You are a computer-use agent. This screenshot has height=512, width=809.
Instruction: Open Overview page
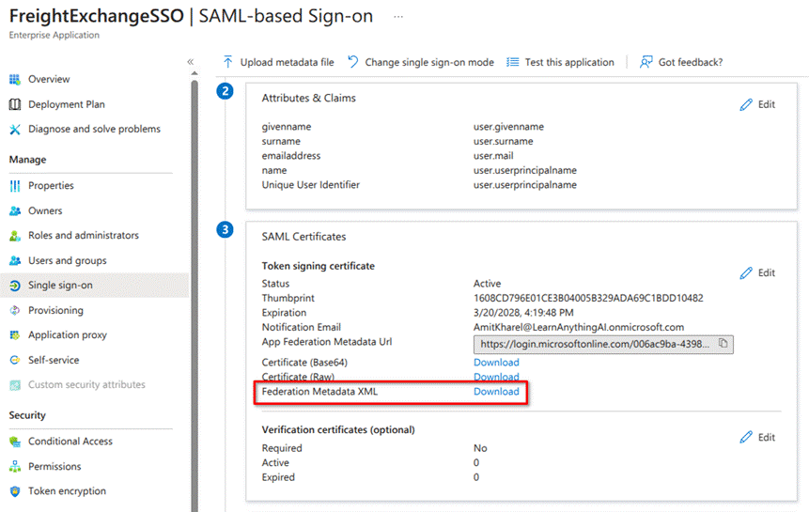(49, 80)
